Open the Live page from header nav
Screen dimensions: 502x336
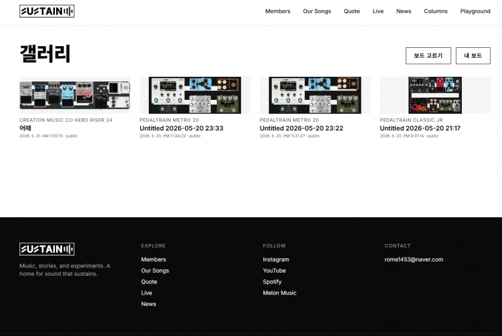(x=378, y=11)
